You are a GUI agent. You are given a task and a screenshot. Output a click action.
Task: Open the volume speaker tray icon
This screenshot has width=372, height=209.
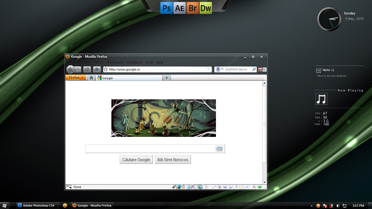[338, 206]
